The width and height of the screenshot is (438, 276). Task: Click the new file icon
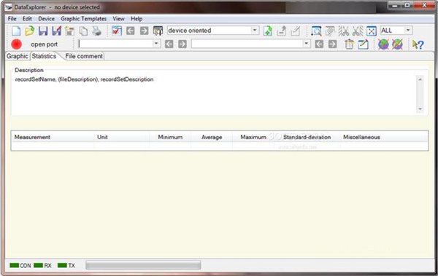pyautogui.click(x=16, y=31)
